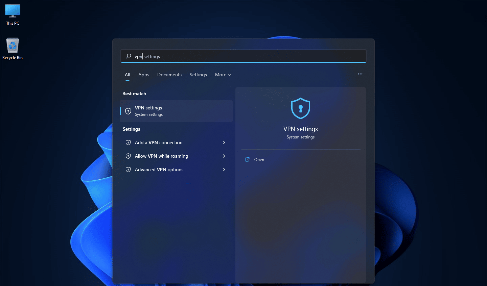487x286 pixels.
Task: Click shield icon beside Add a VPN connection
Action: (x=128, y=142)
